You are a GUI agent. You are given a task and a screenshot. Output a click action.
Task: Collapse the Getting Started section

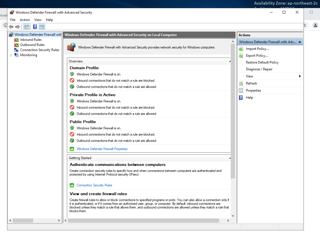point(230,158)
